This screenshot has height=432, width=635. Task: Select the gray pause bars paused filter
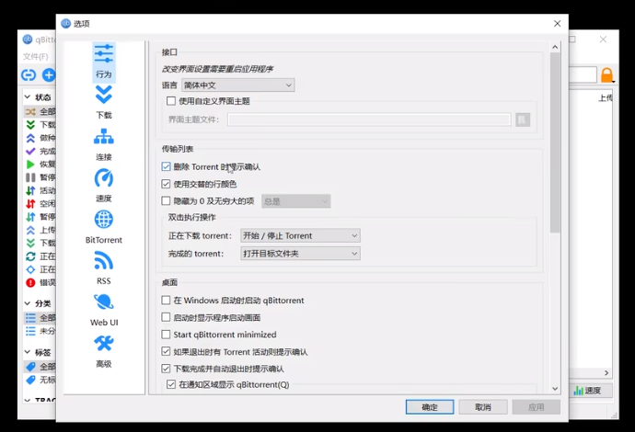(x=30, y=177)
